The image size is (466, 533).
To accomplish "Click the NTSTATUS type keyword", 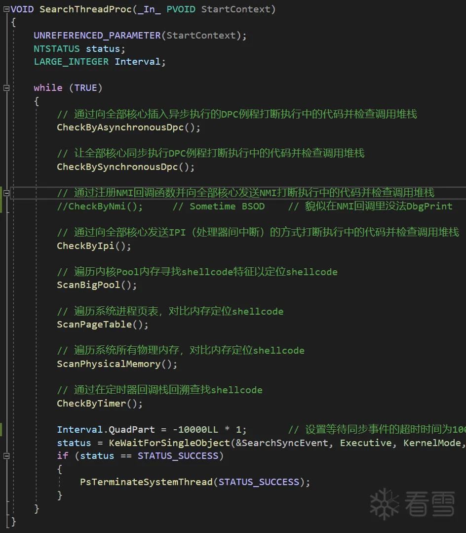I will pos(56,48).
